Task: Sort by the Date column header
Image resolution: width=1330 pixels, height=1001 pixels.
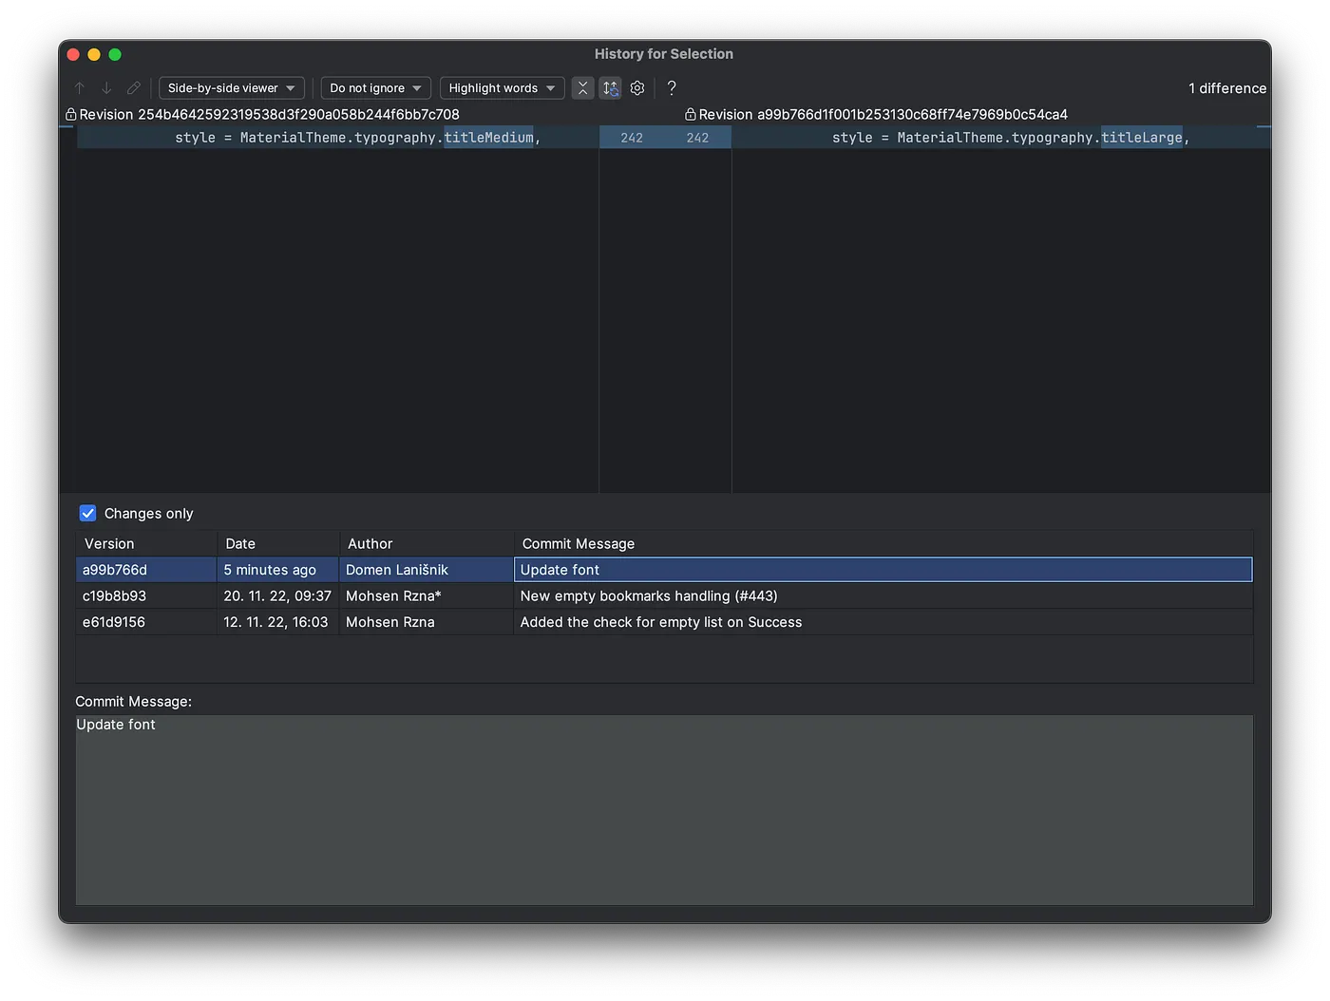Action: tap(240, 544)
